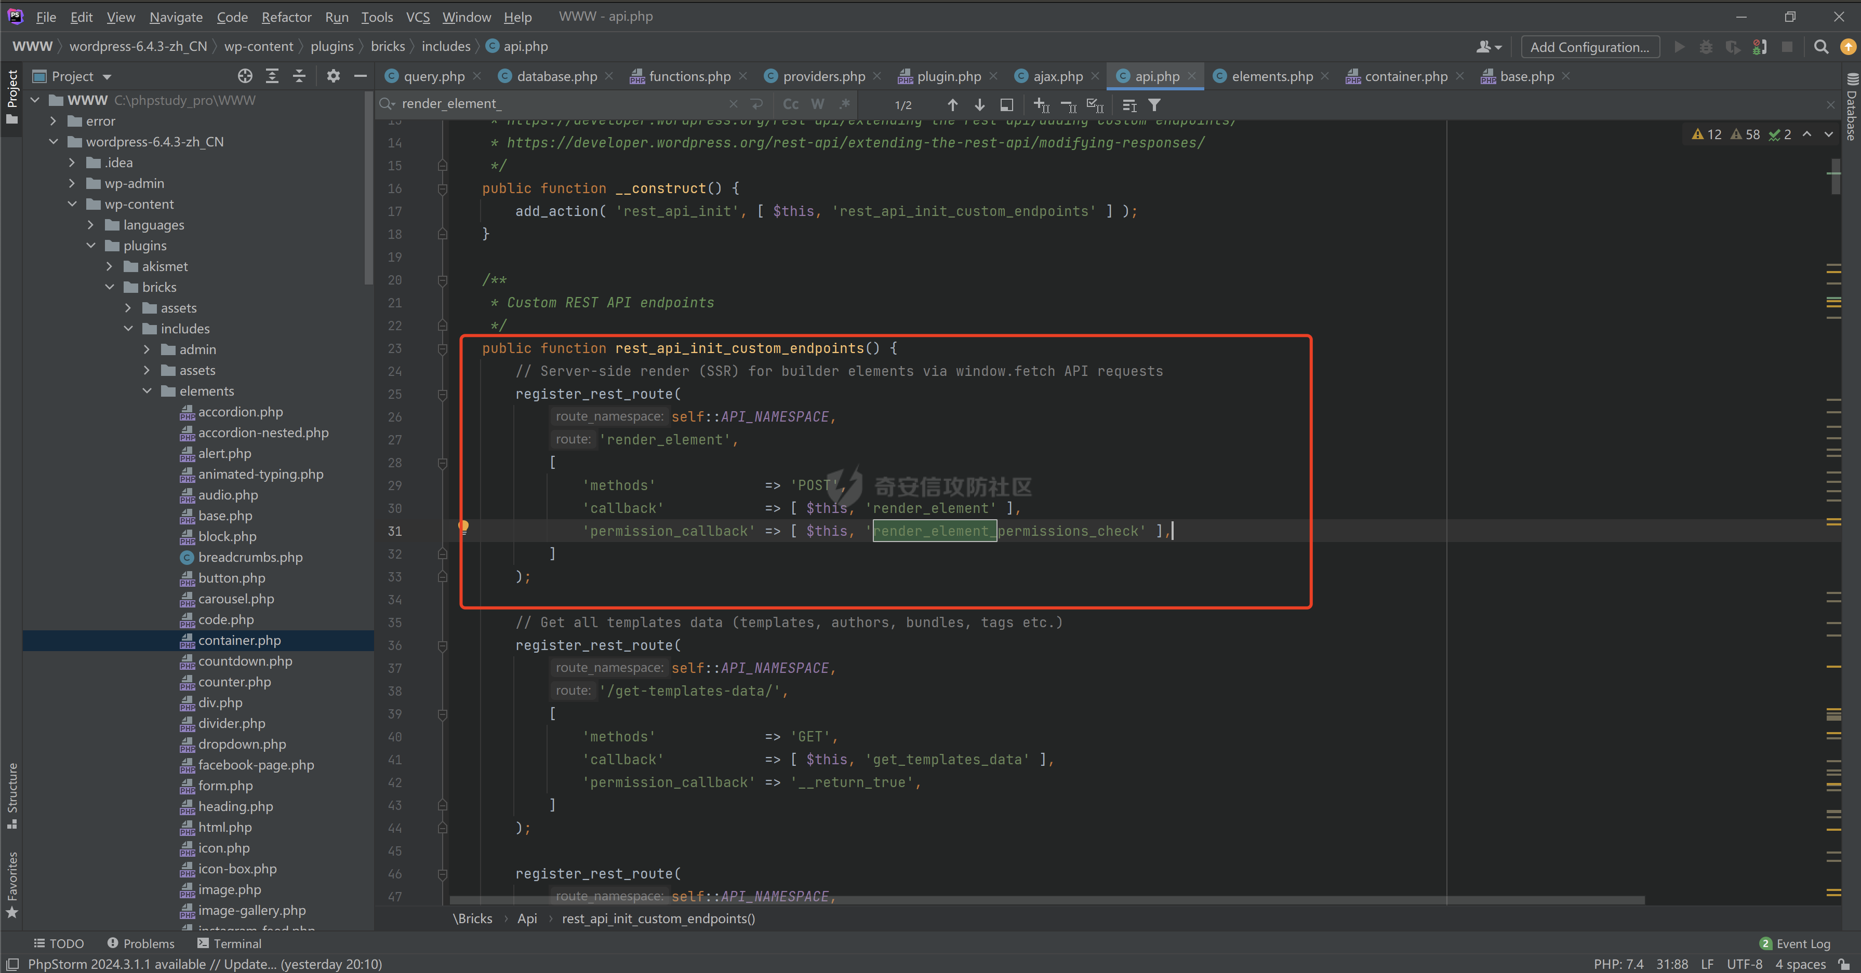Click the search results filter icon

point(1154,105)
